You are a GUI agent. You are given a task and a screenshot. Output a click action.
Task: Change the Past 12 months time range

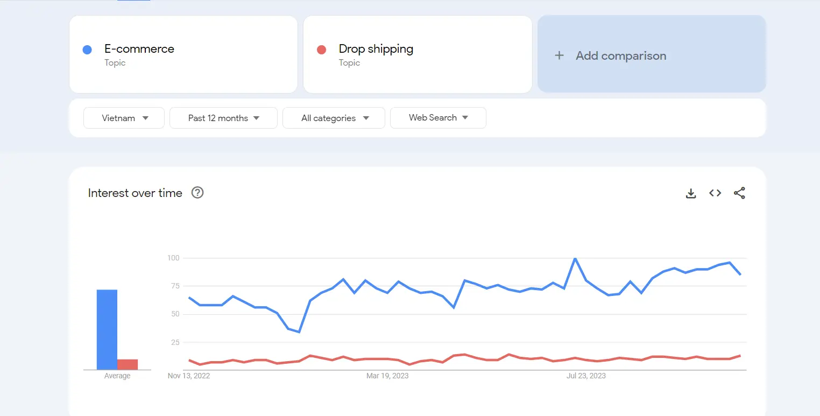point(223,117)
